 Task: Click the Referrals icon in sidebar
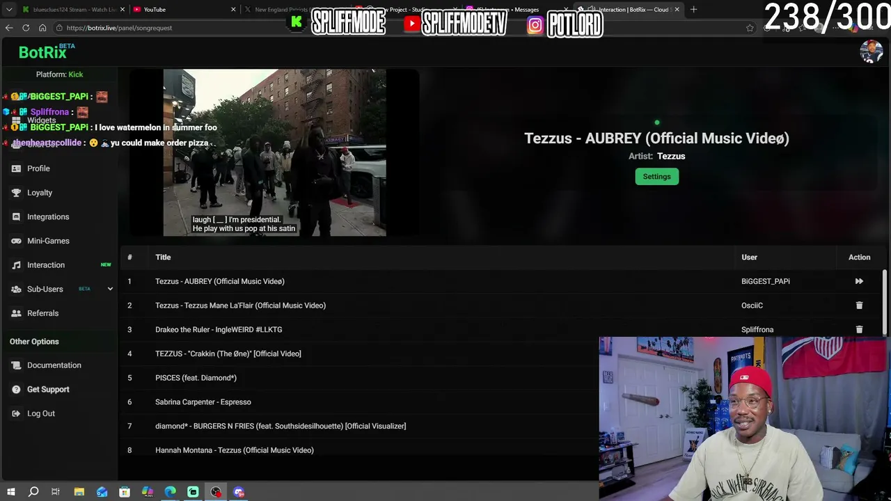tap(16, 313)
